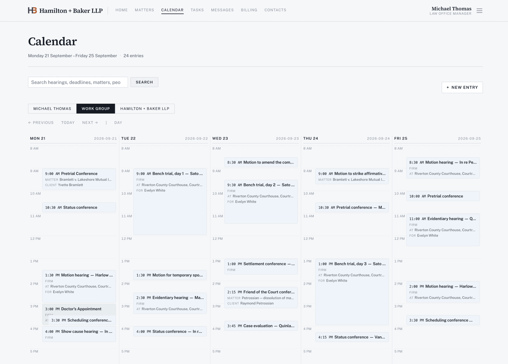Click the search hearings input field
The width and height of the screenshot is (508, 364).
tap(78, 82)
